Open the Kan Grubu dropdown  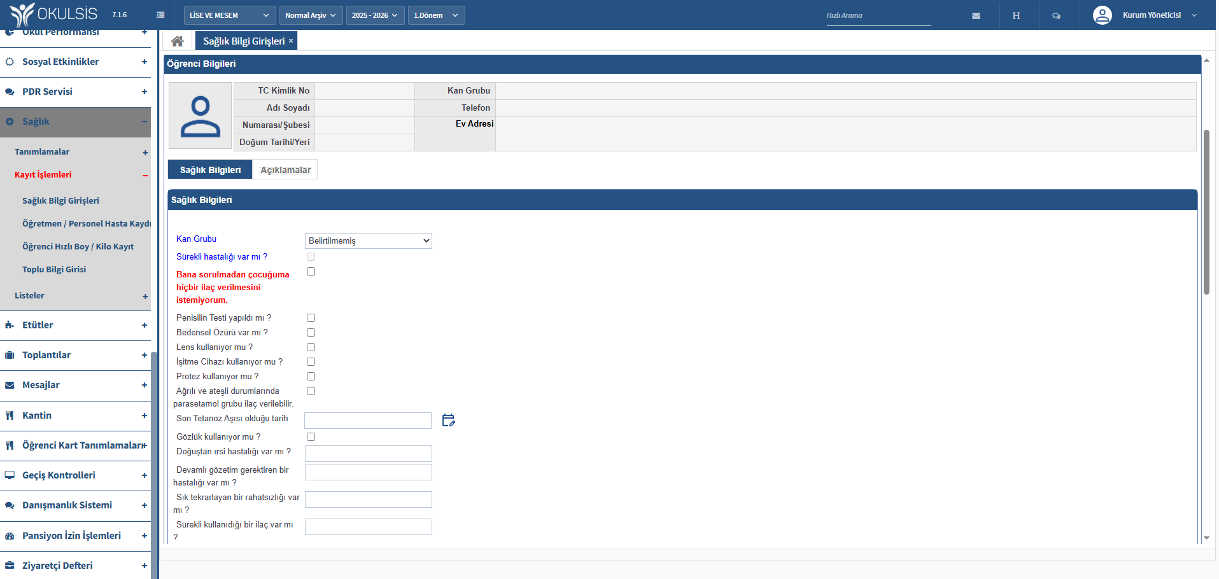tap(368, 241)
